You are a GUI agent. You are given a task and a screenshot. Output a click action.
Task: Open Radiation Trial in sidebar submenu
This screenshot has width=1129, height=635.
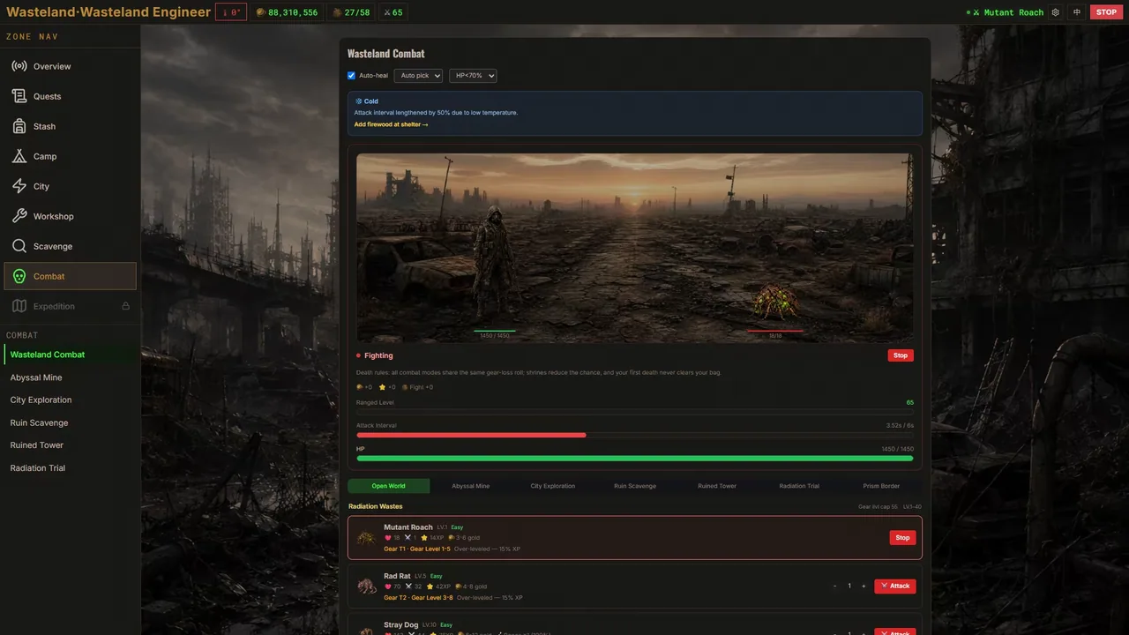[71, 468]
